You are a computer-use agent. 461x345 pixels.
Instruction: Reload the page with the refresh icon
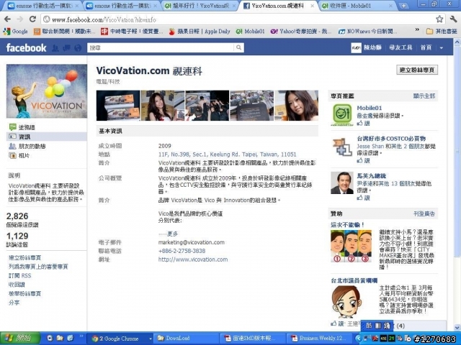point(32,19)
